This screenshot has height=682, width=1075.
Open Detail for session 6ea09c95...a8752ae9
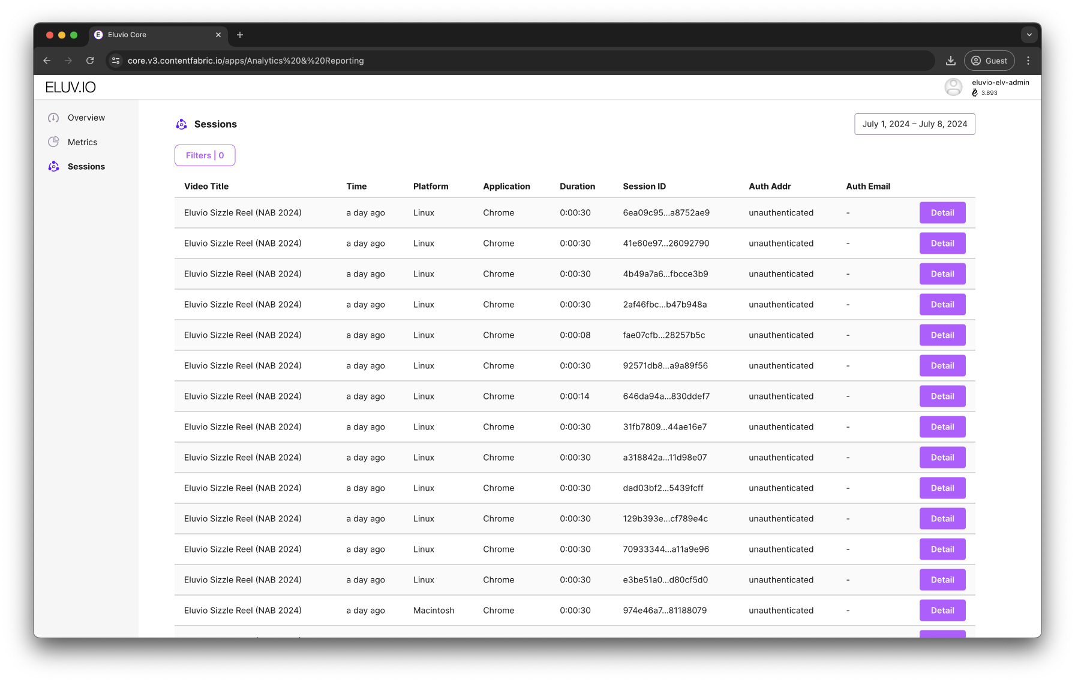pos(942,213)
